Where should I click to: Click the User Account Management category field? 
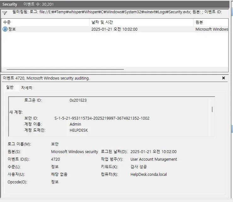(x=154, y=159)
